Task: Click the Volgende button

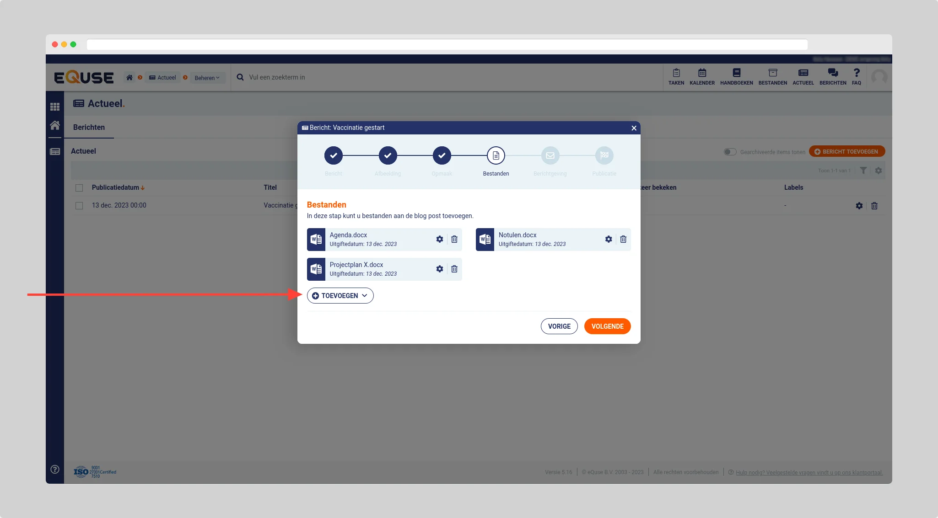Action: pyautogui.click(x=607, y=326)
